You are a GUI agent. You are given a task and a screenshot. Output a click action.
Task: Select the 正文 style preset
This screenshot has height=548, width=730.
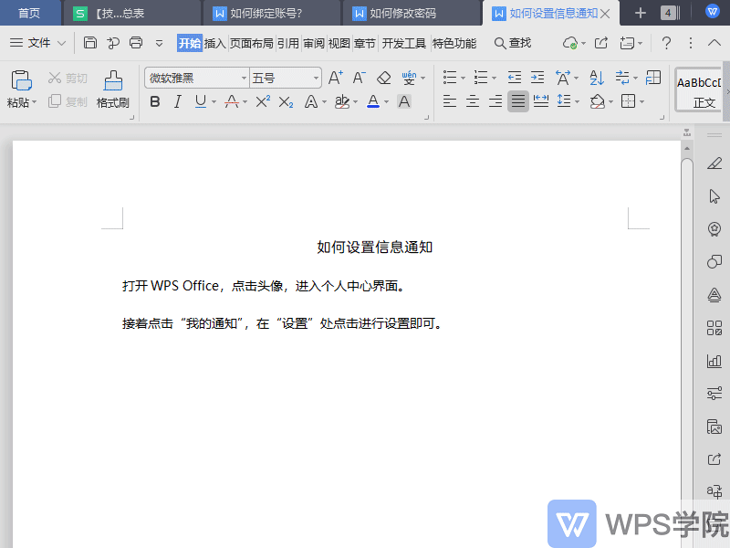click(698, 90)
